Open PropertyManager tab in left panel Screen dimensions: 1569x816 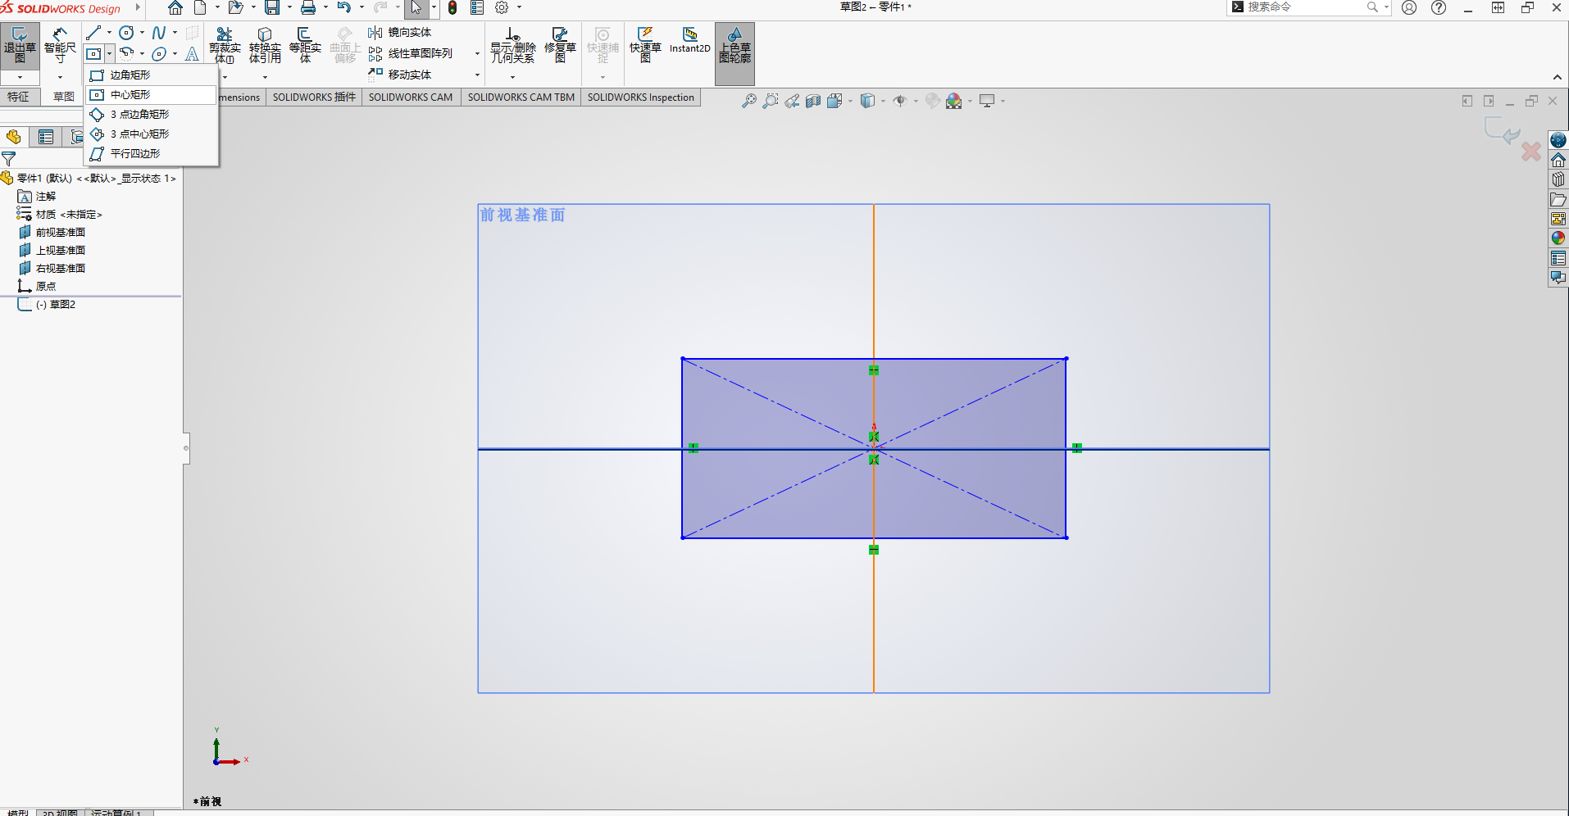pyautogui.click(x=46, y=137)
